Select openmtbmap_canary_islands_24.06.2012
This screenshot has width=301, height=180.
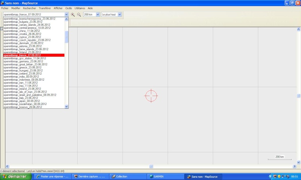[x=34, y=25]
